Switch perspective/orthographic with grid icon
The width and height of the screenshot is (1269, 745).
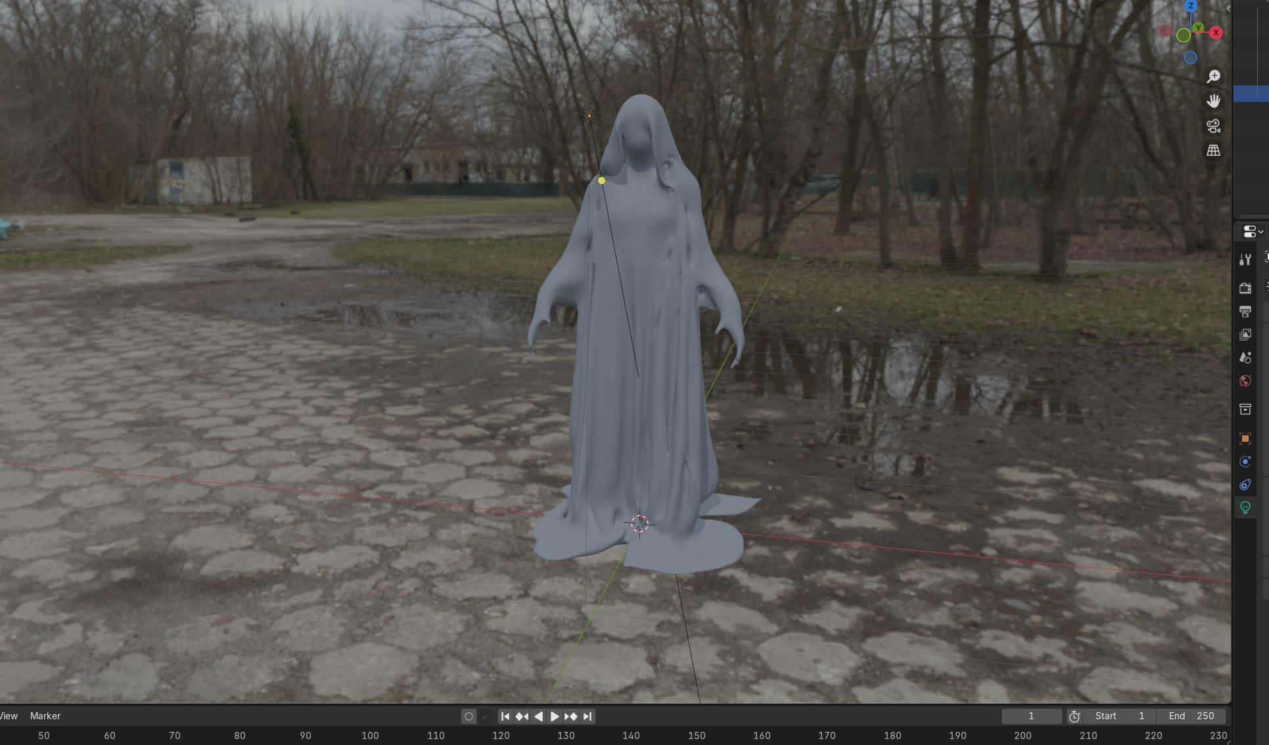click(x=1213, y=151)
